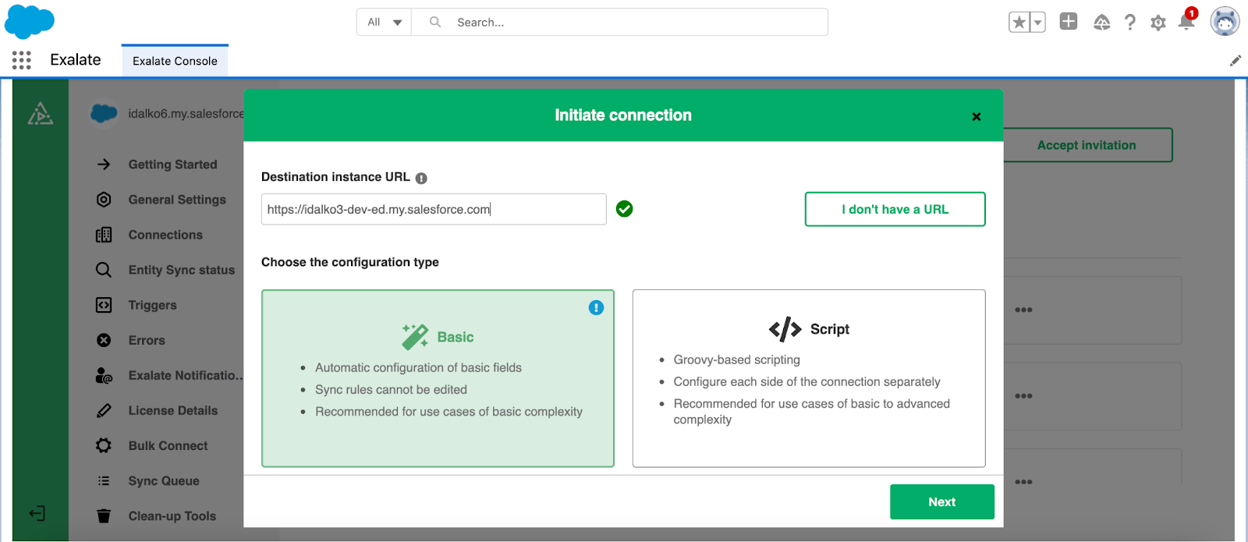Open Entity Sync status in sidebar
Viewport: 1248px width, 542px height.
point(181,270)
